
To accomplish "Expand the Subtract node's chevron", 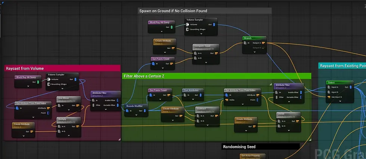I will pos(207,125).
